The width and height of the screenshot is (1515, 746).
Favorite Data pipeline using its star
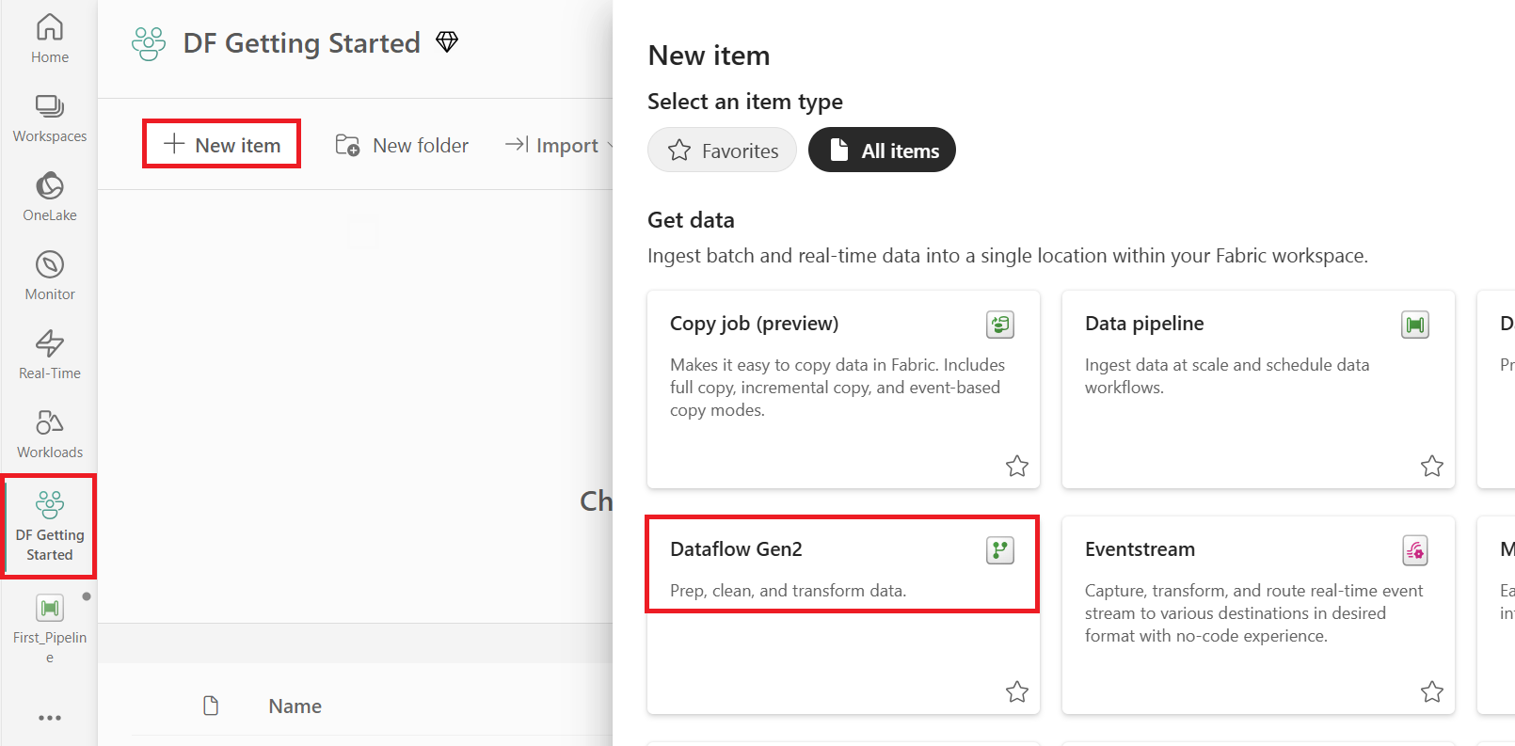coord(1431,466)
